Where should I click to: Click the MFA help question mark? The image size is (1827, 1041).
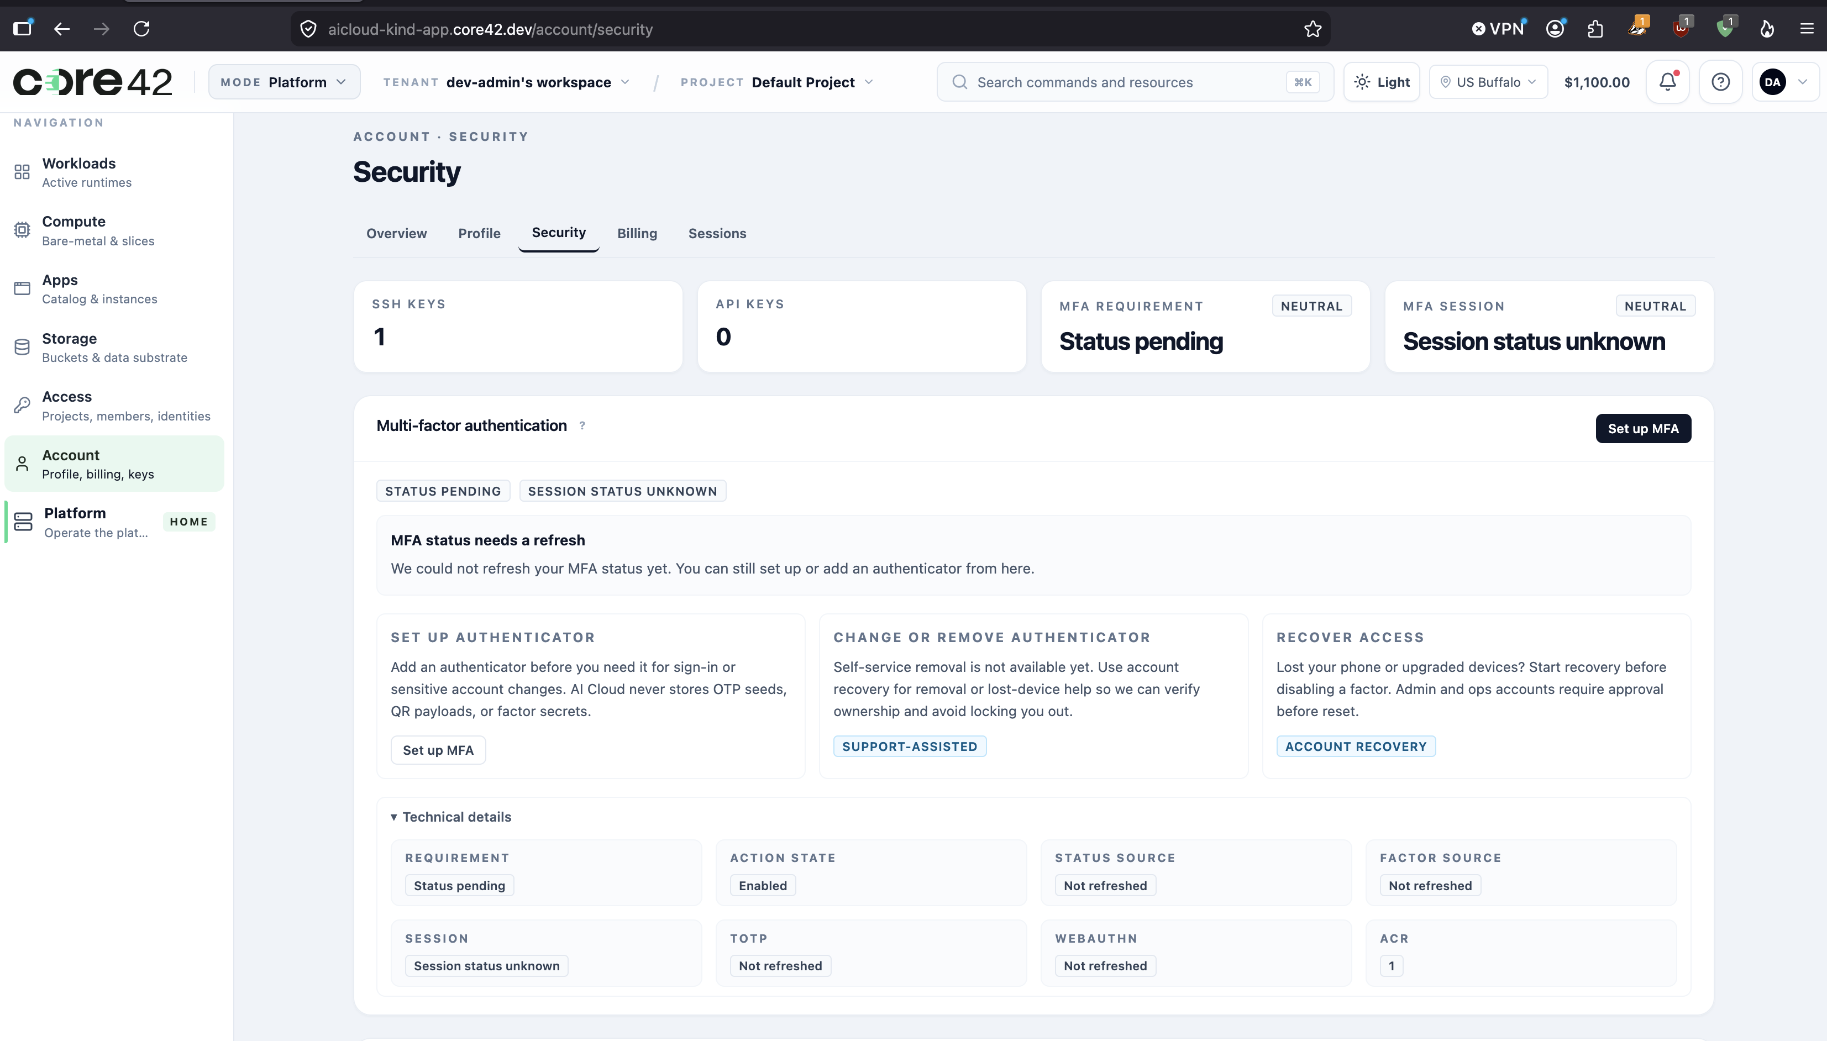pos(582,426)
